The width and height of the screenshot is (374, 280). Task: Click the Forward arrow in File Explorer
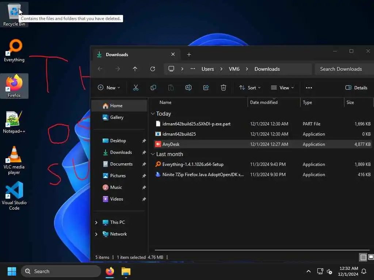[x=118, y=69]
